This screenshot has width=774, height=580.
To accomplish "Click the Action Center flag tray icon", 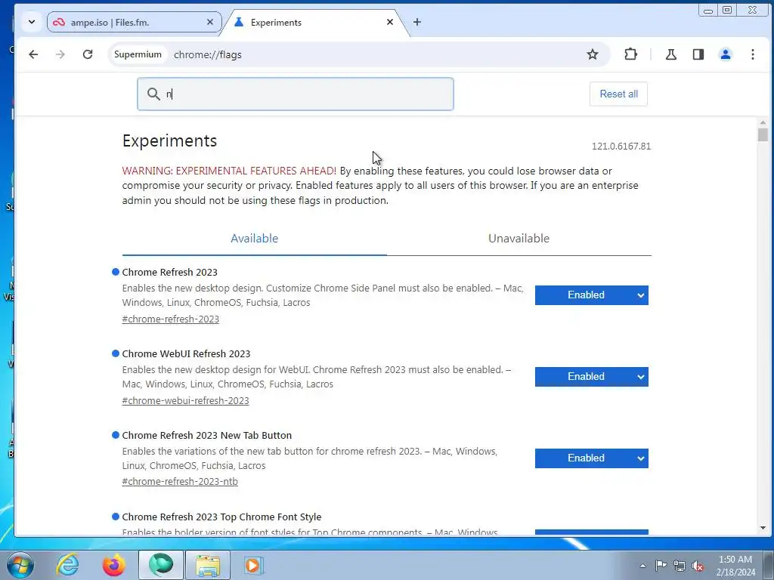I will 661,566.
